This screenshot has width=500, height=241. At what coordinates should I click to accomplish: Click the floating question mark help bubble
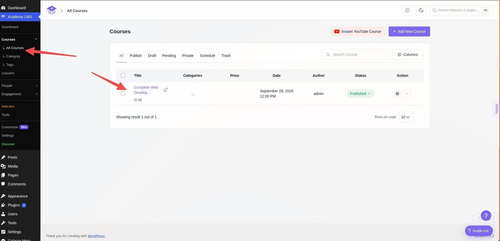[486, 216]
